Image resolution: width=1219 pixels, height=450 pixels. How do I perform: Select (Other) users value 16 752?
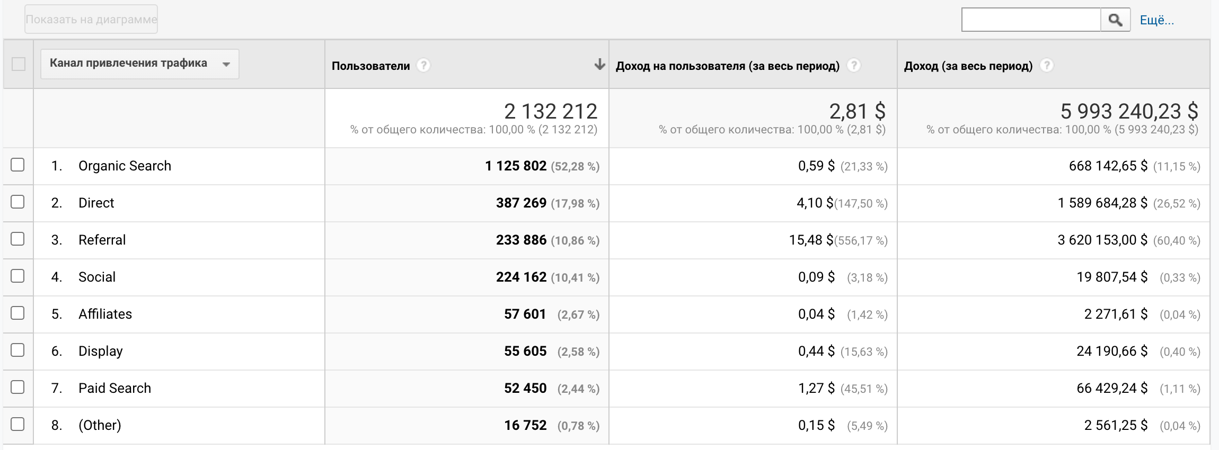[x=525, y=425]
